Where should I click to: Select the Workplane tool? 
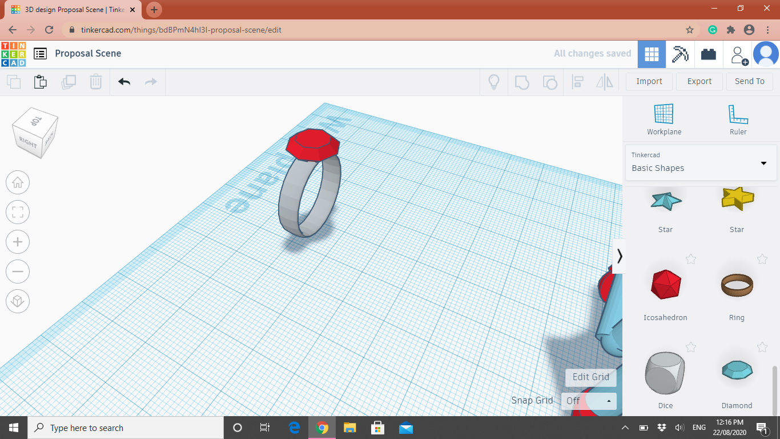[x=664, y=119]
